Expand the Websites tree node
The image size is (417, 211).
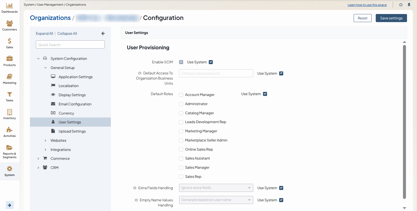[45, 140]
